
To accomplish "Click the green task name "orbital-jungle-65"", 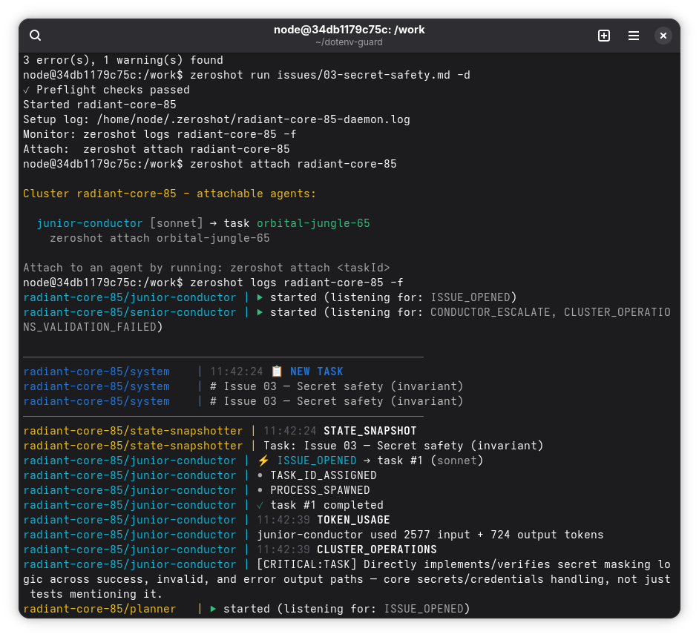I will click(313, 223).
